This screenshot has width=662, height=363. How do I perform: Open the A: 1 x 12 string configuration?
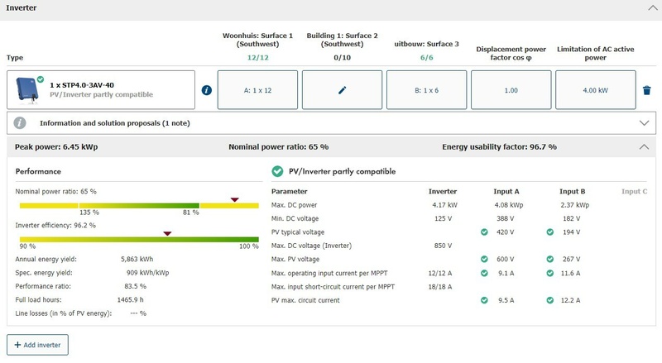point(257,90)
